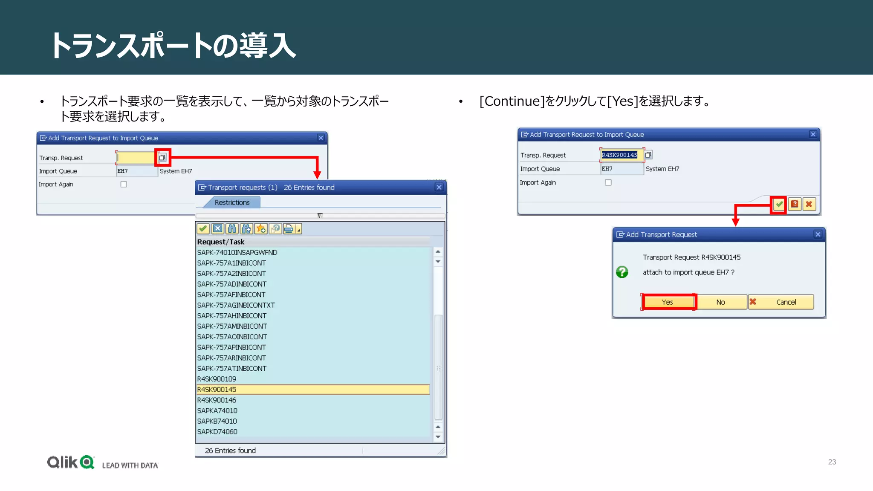Screen dimensions: 873x491
Task: Click the blue X close icon in hit list toolbar
Action: 217,229
